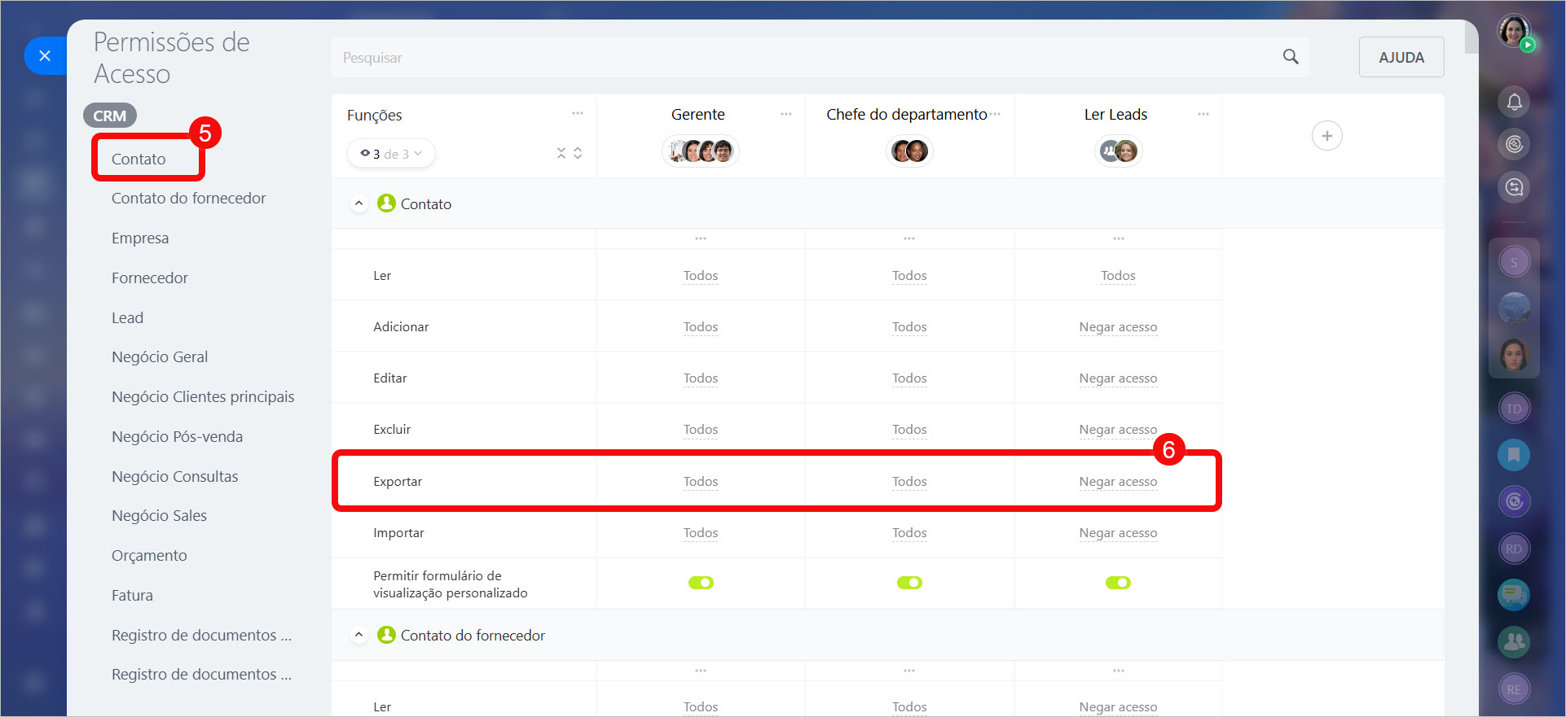The image size is (1566, 717).
Task: Collapse the Contato do fornecedor section
Action: [359, 635]
